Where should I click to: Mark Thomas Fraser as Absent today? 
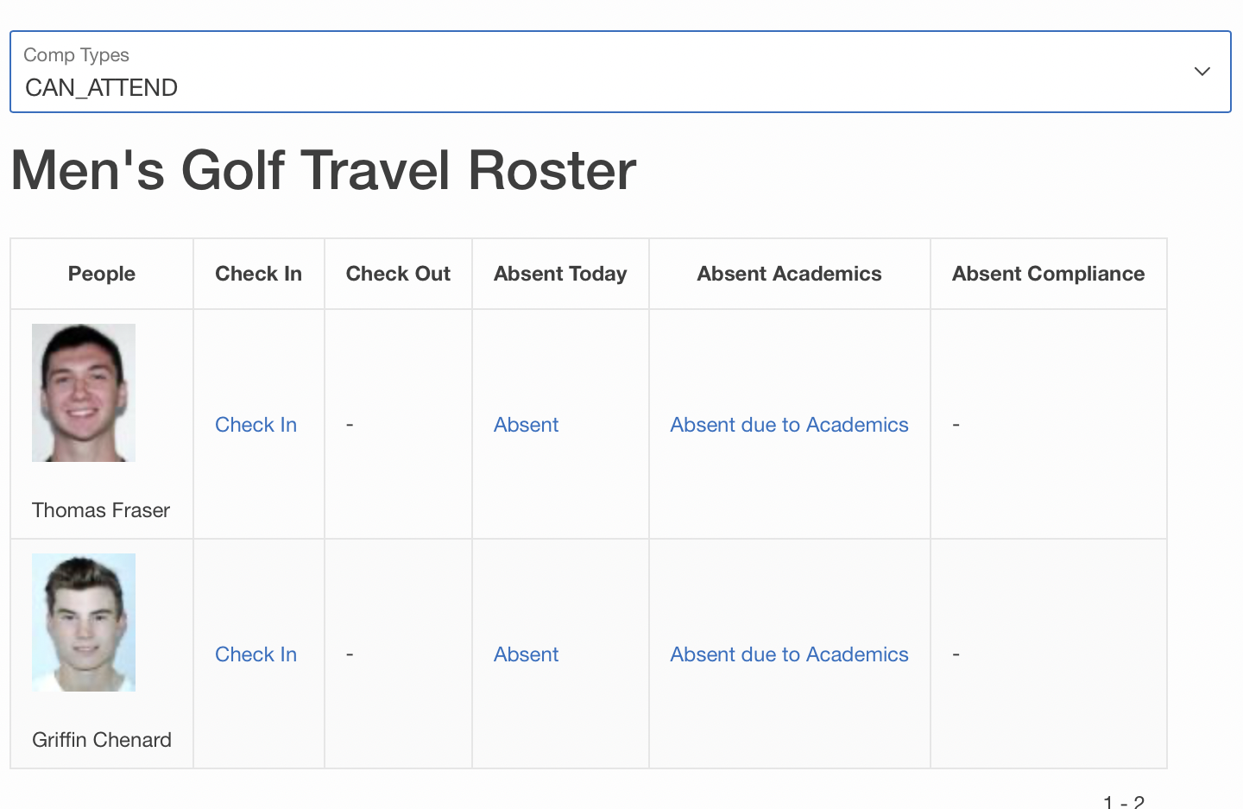click(x=526, y=425)
